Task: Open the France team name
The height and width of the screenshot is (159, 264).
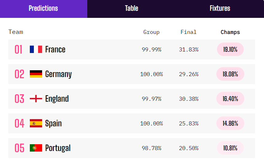Action: pos(55,49)
